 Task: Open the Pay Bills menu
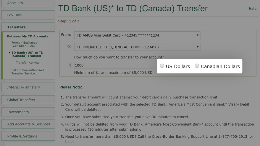click(x=28, y=15)
